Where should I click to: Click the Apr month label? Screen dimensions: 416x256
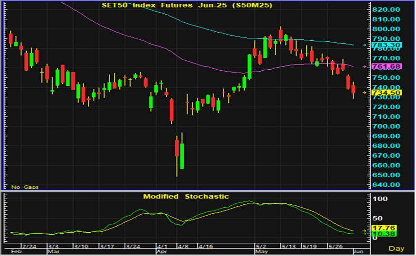click(162, 252)
